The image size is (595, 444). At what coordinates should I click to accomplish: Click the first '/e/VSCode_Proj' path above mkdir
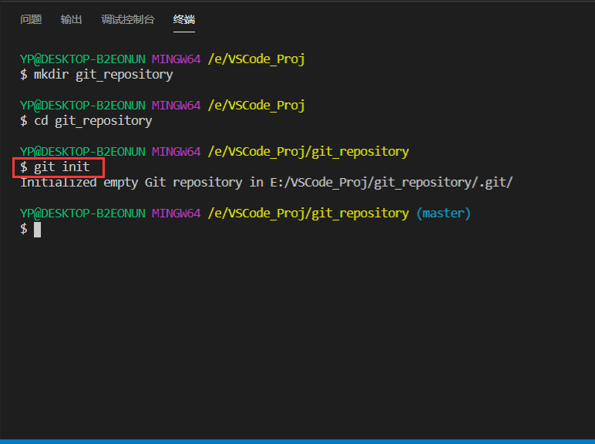[256, 59]
